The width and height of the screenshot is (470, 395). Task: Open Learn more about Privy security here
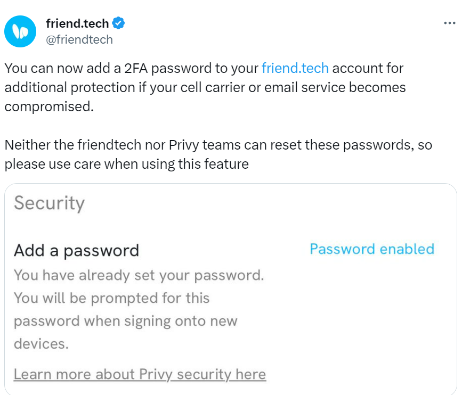click(x=140, y=374)
